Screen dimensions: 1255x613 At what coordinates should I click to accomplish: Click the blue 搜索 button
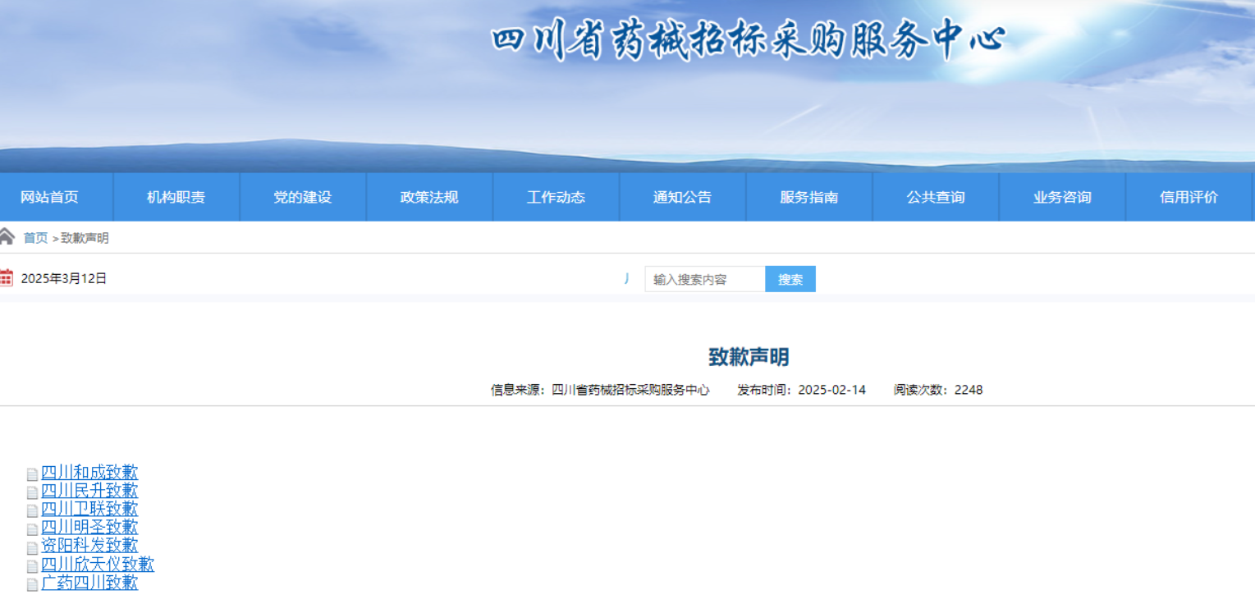[790, 279]
